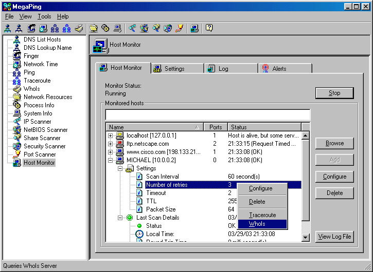Open the Tools menu
Image resolution: width=373 pixels, height=272 pixels.
(x=44, y=16)
